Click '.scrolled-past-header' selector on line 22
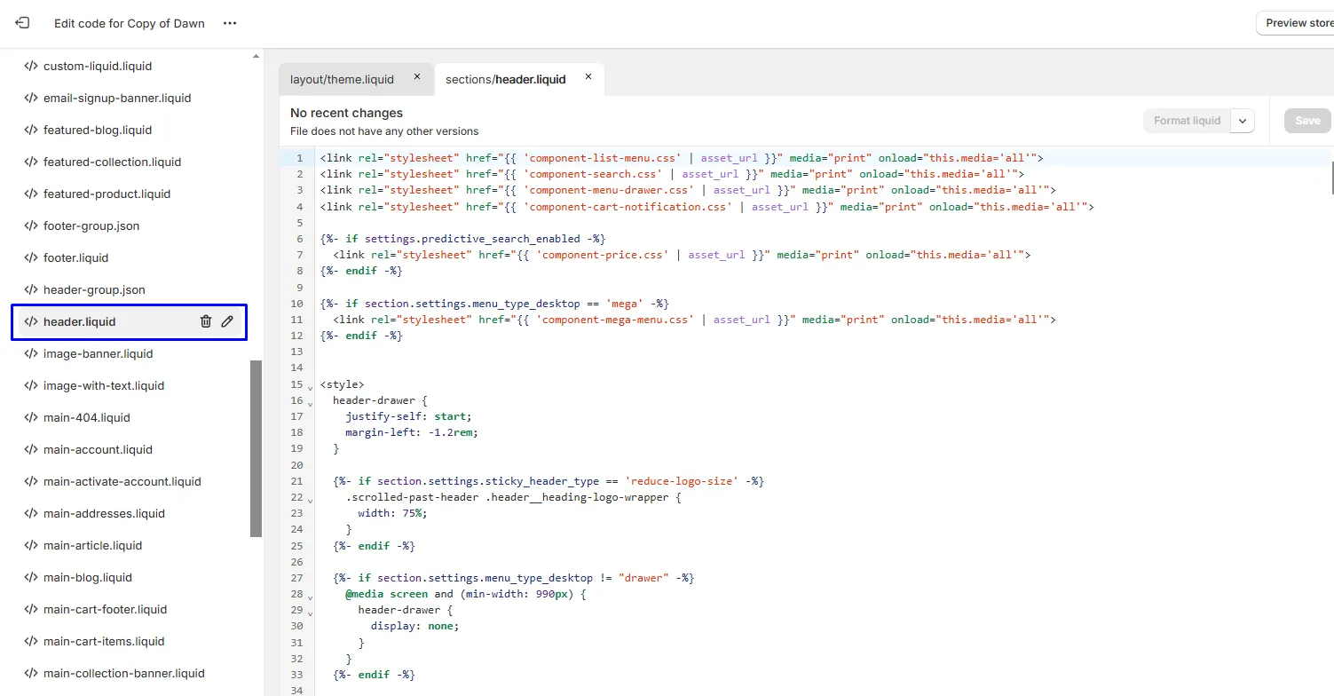Image resolution: width=1334 pixels, height=696 pixels. [412, 497]
